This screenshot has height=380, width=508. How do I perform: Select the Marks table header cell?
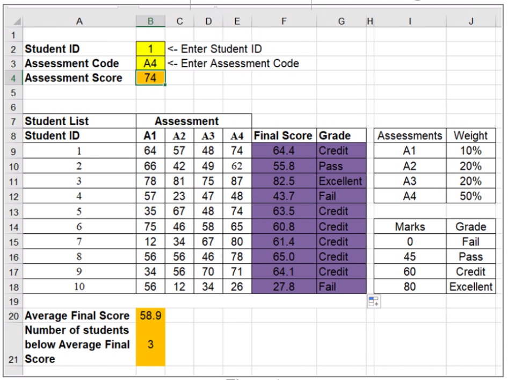coord(410,226)
